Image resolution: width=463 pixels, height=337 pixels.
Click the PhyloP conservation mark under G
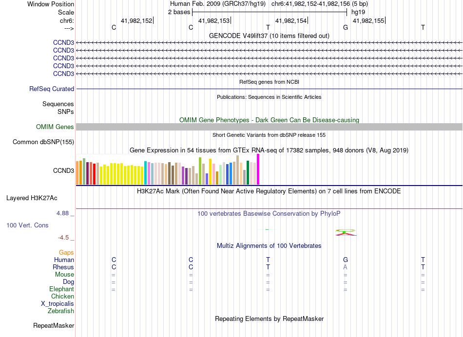click(x=346, y=232)
